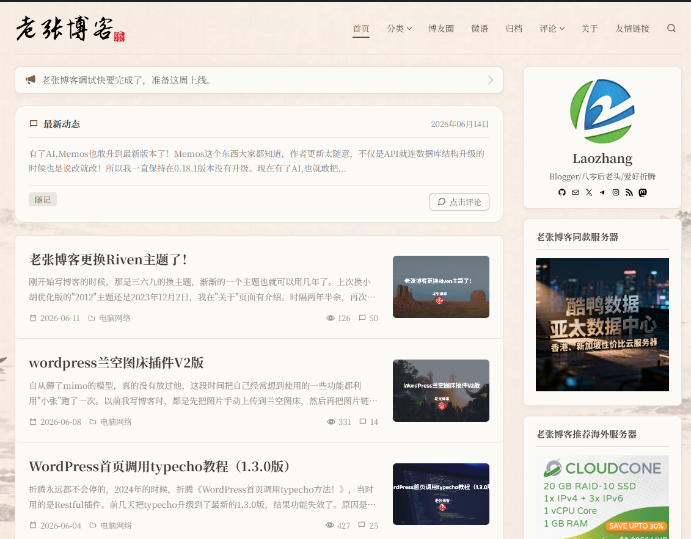This screenshot has width=691, height=539.
Task: Open the X (Twitter) icon
Action: click(x=589, y=192)
